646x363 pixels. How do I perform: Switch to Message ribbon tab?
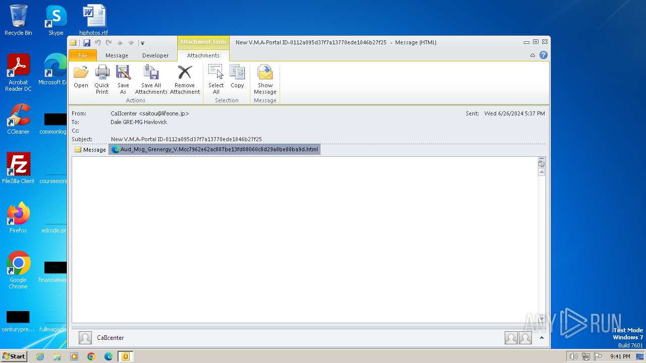pos(117,55)
